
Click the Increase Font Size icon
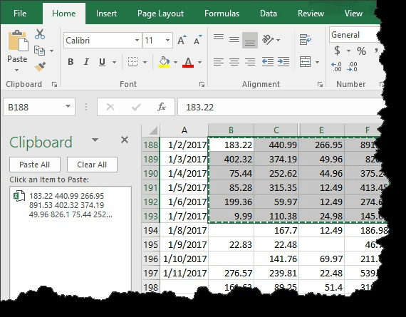[182, 40]
